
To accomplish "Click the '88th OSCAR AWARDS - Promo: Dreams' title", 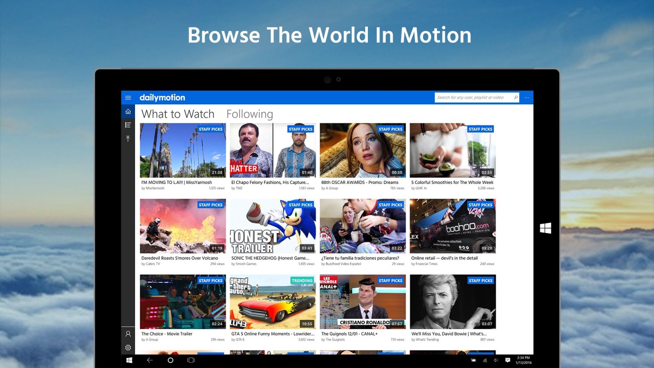I will (360, 182).
